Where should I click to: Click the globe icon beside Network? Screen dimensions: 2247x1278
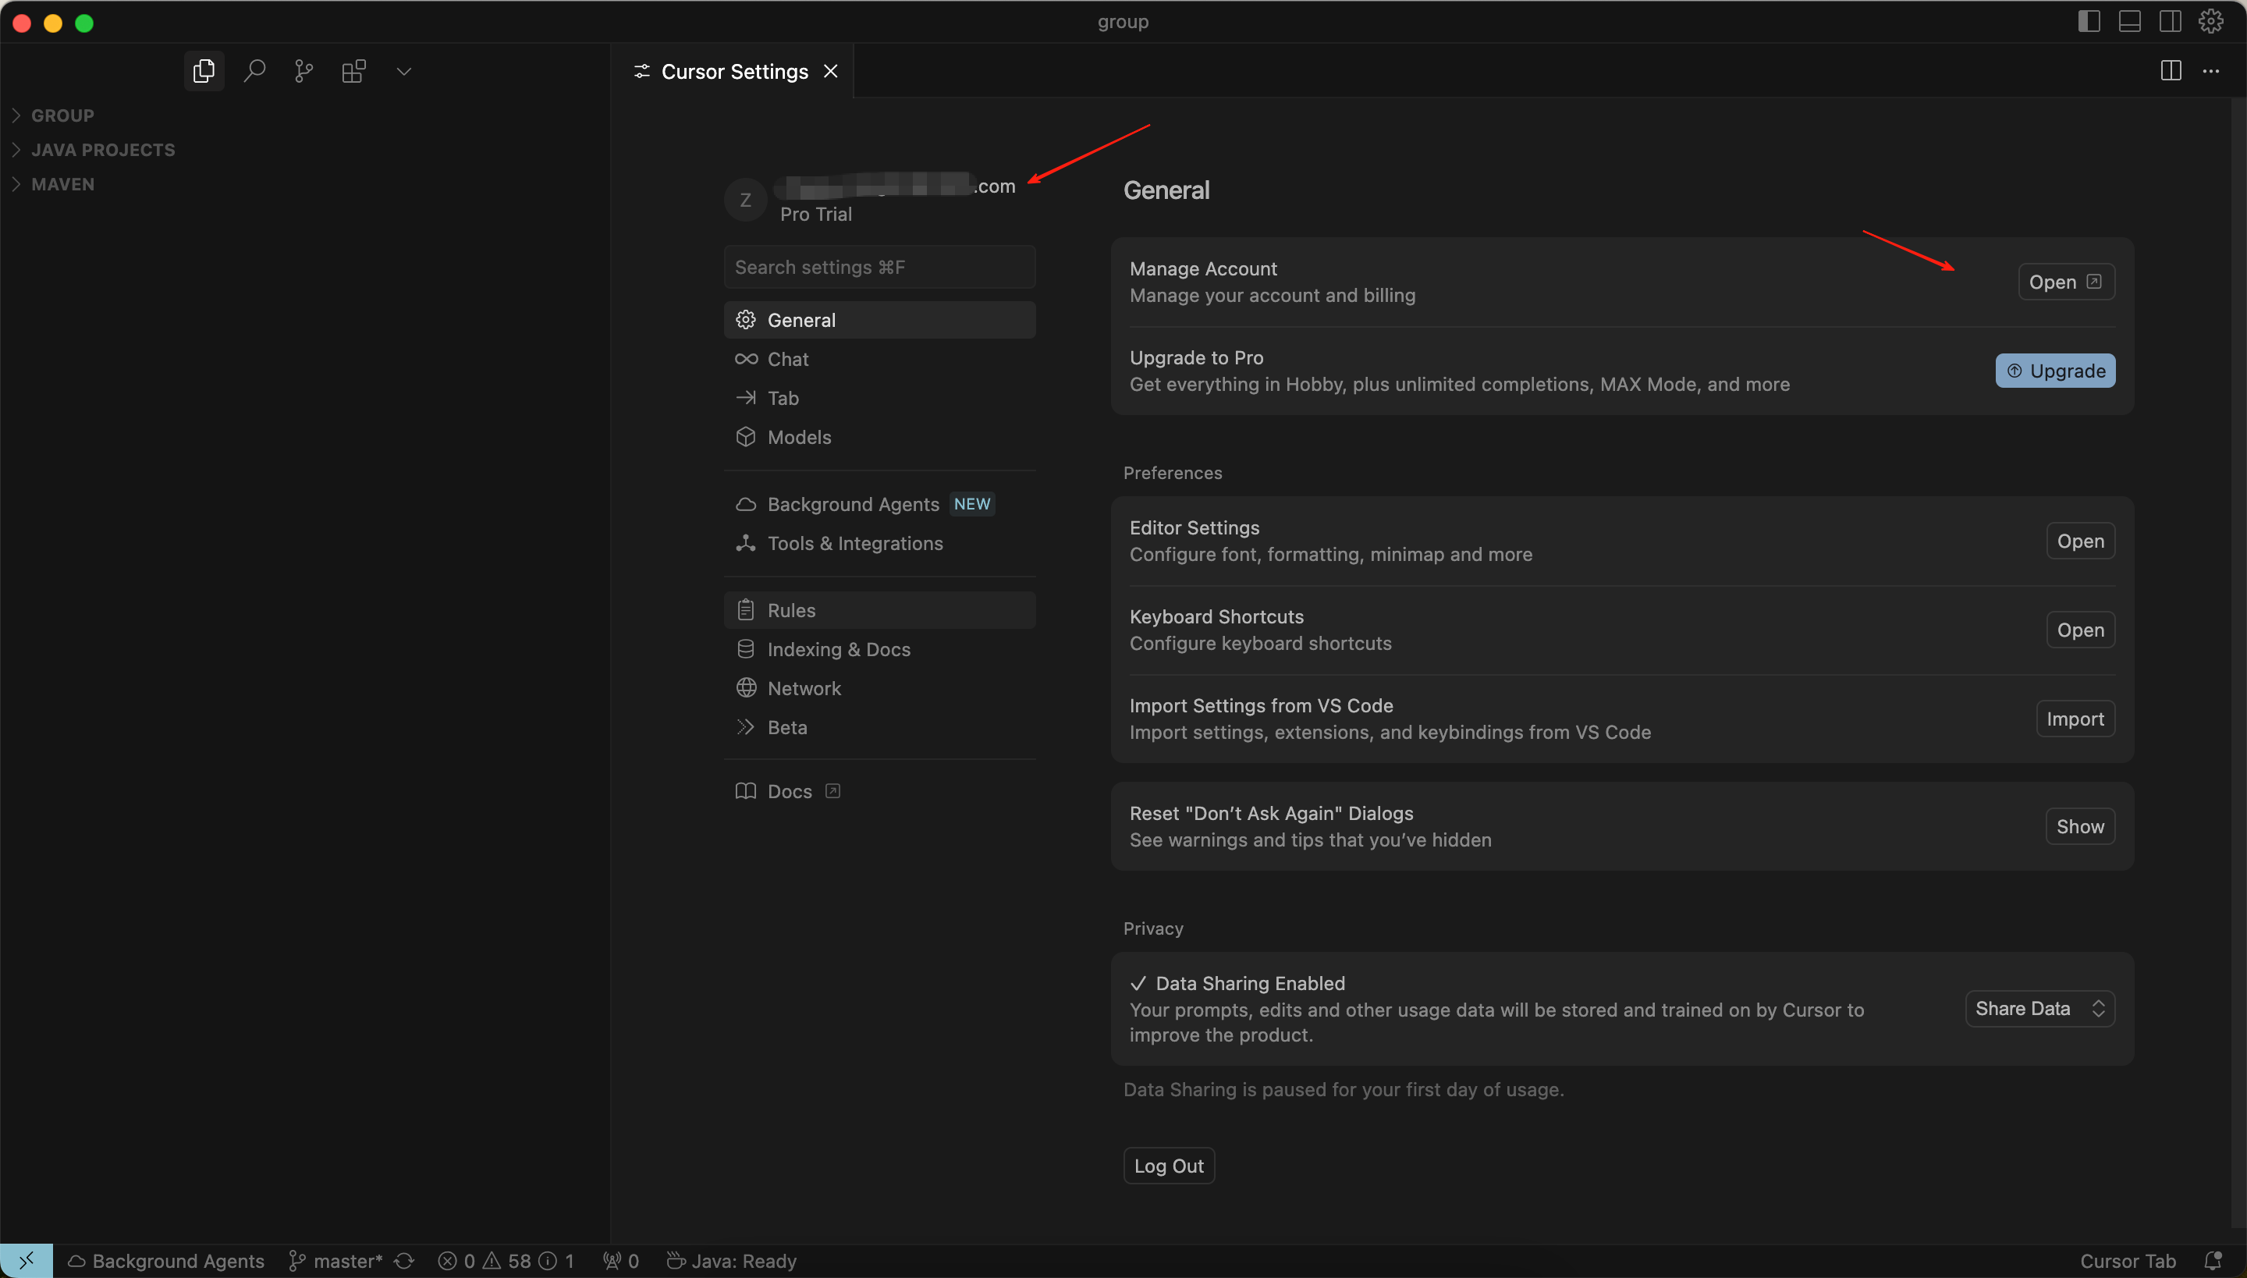(746, 688)
